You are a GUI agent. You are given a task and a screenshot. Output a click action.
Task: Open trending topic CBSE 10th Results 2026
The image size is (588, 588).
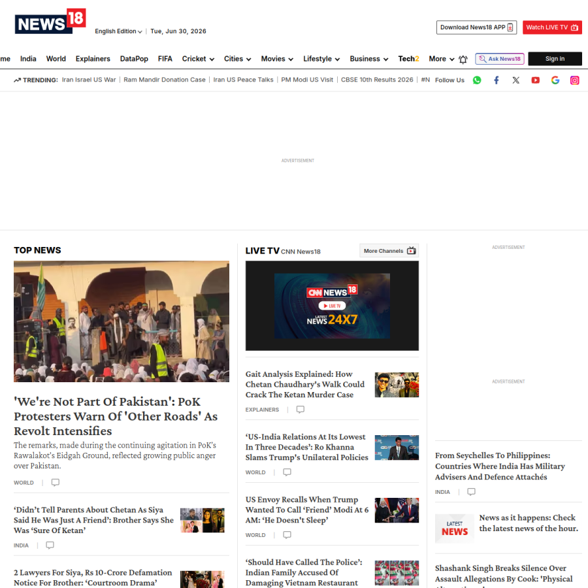(377, 80)
